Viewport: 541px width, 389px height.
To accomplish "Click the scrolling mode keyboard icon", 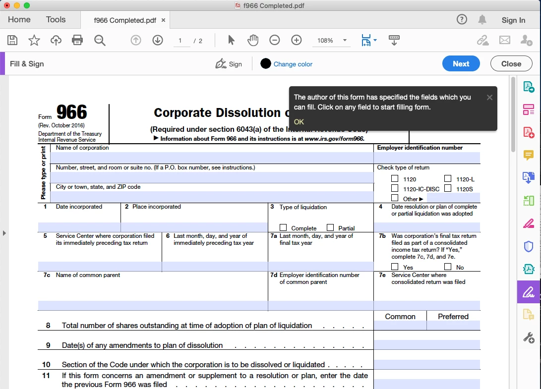I will click(x=394, y=40).
